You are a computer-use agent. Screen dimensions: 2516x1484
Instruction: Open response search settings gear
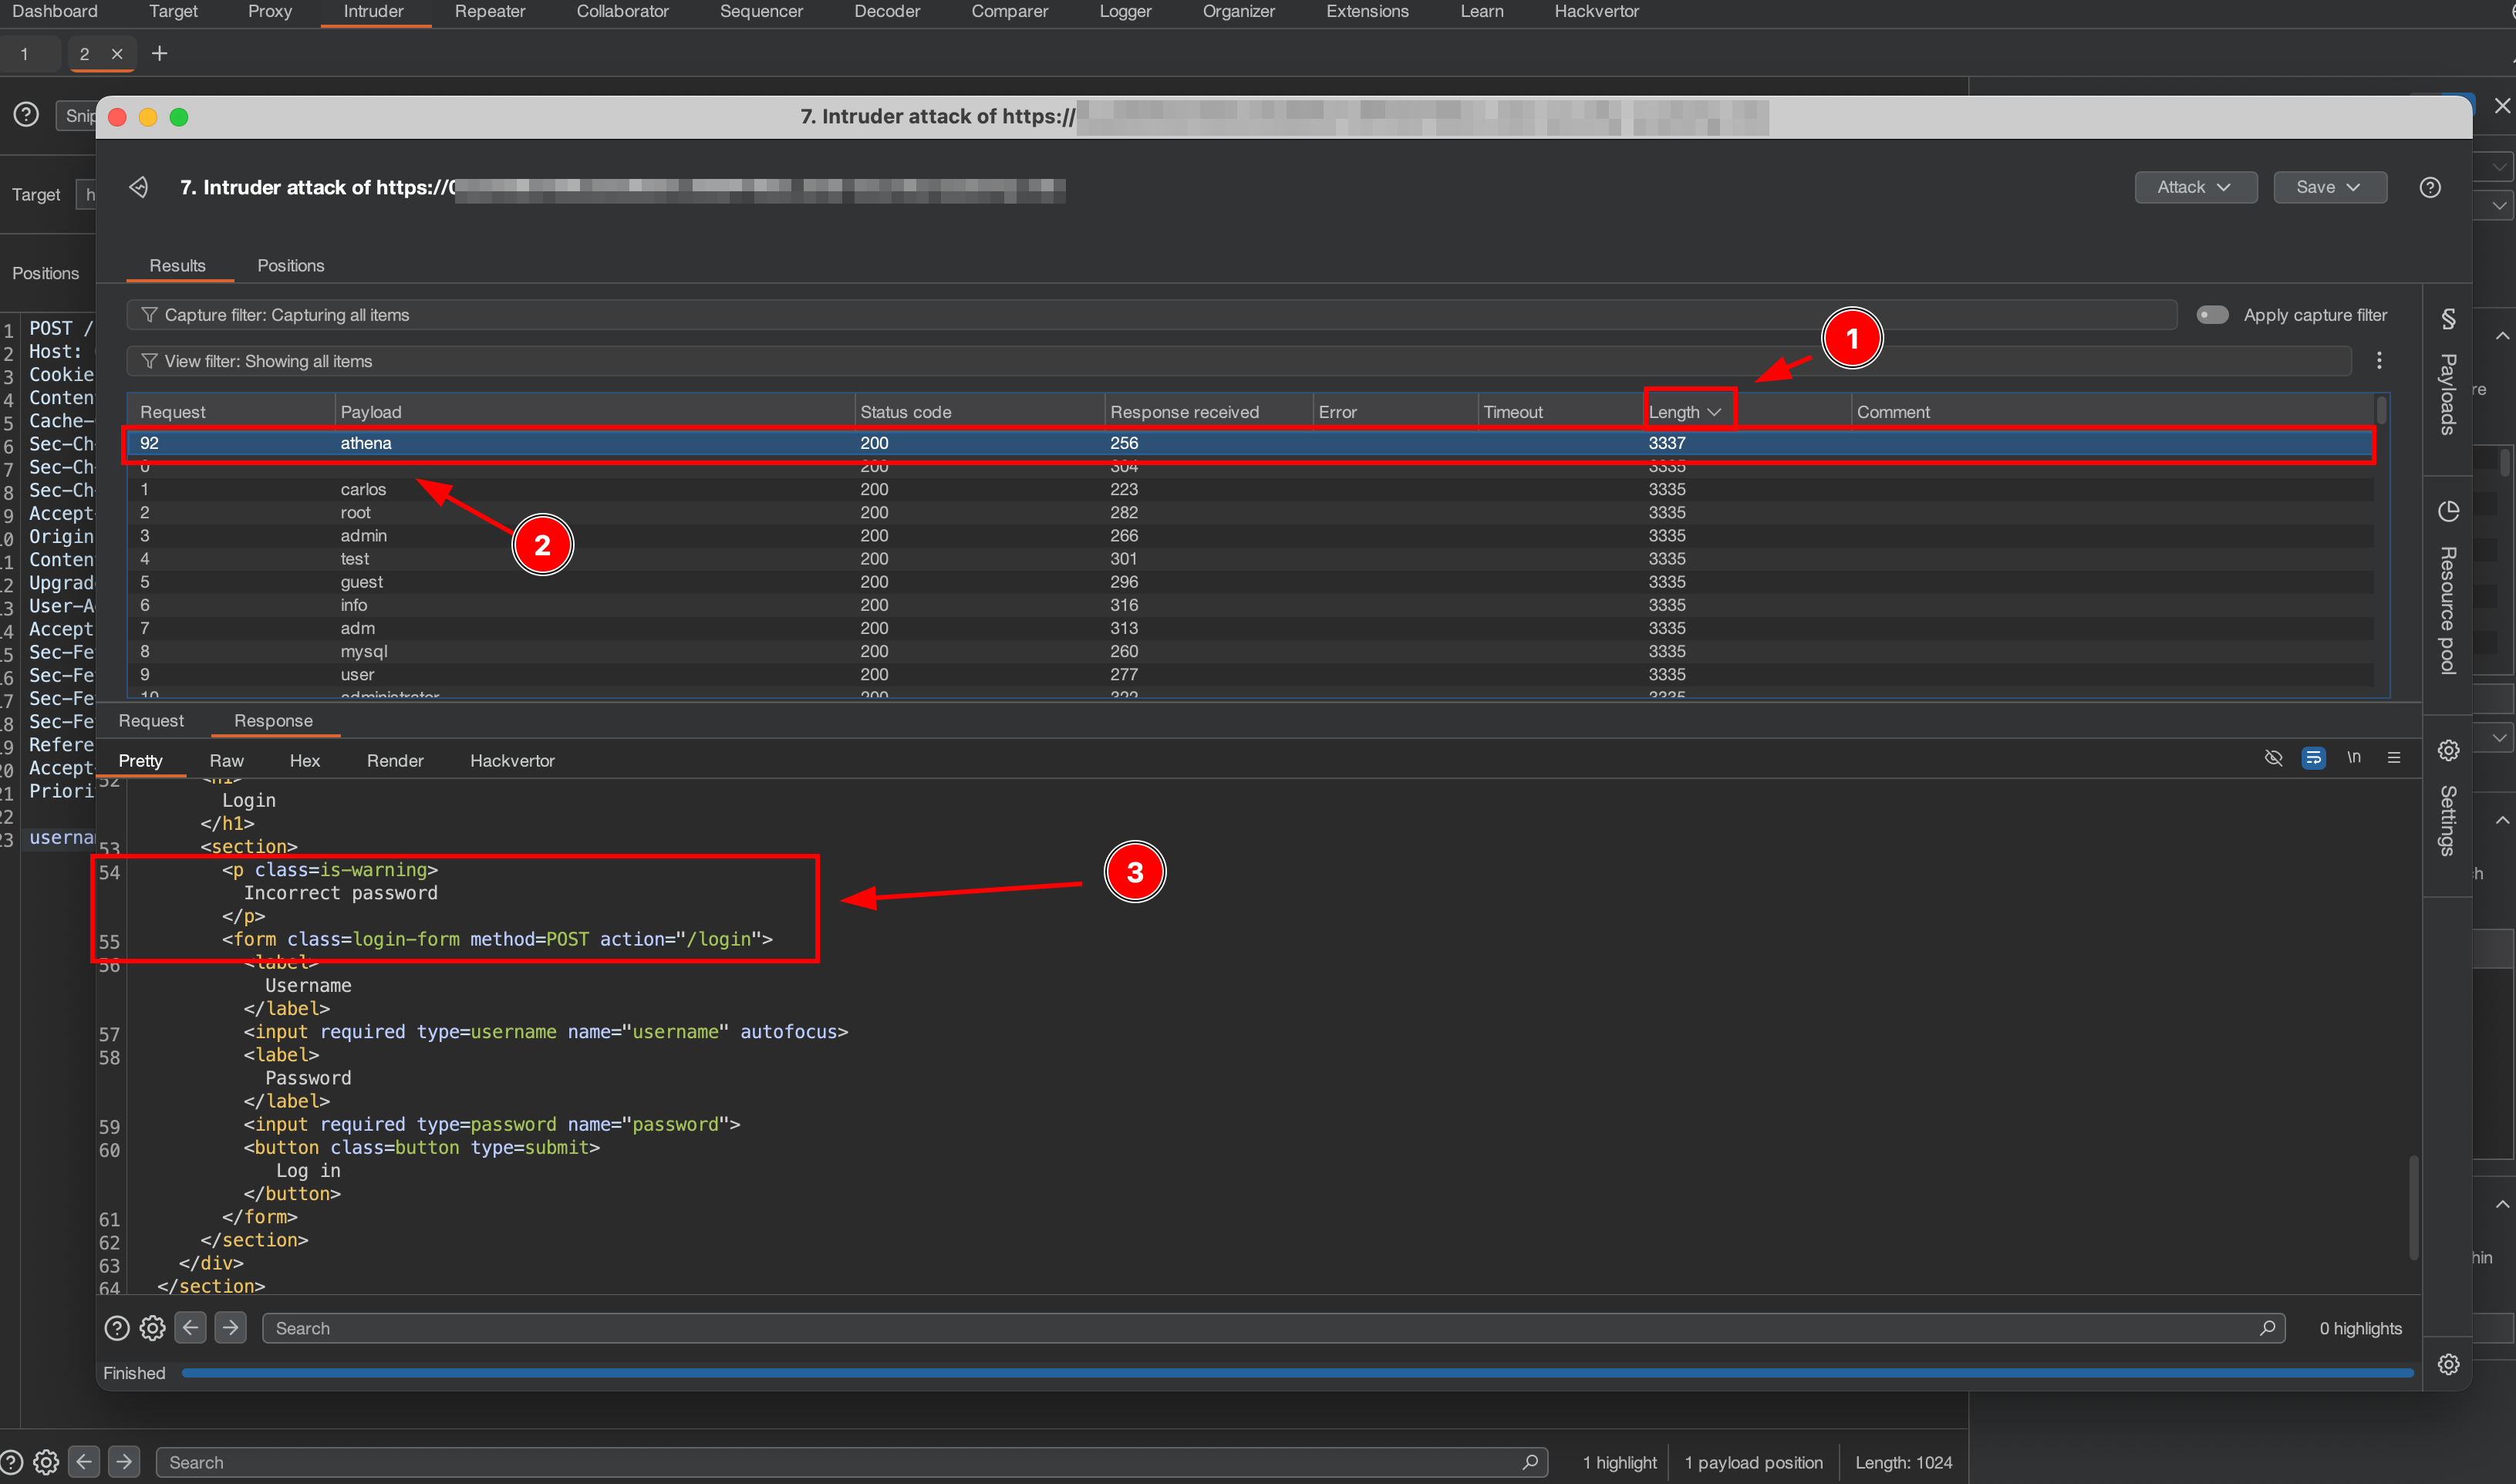coord(152,1328)
